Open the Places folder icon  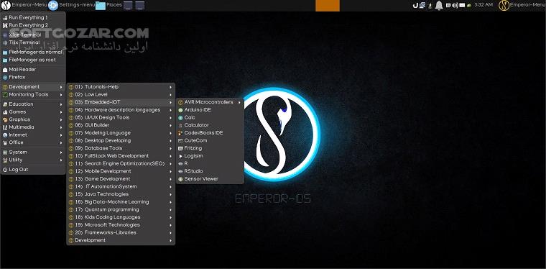101,6
